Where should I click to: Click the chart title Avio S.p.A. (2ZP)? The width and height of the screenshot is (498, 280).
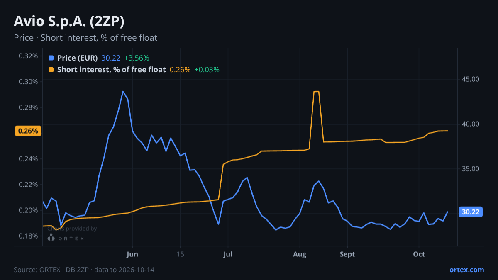pos(69,21)
